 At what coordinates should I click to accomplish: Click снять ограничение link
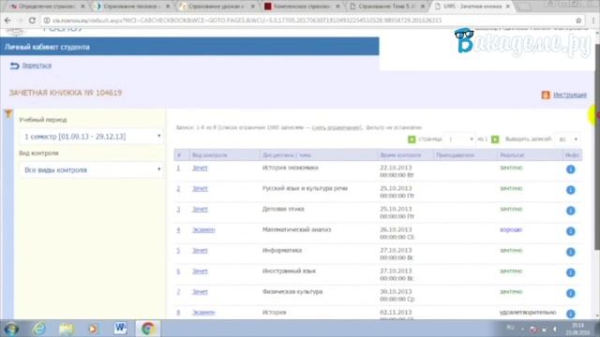[x=337, y=127]
